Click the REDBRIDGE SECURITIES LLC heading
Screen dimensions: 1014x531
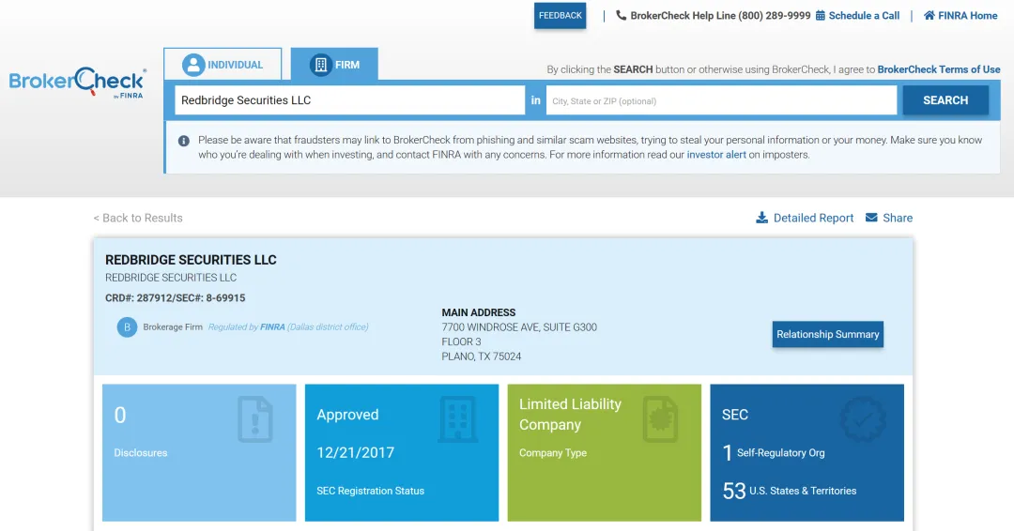[x=191, y=260]
